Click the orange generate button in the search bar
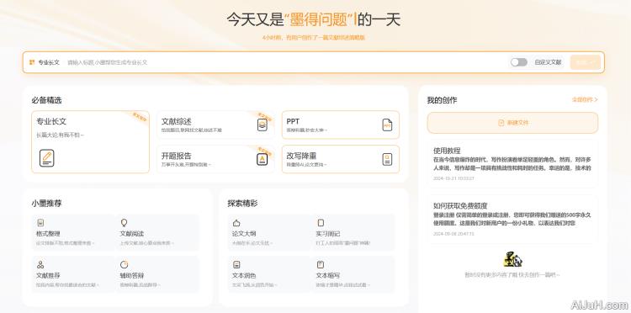Image resolution: width=631 pixels, height=313 pixels. point(585,62)
